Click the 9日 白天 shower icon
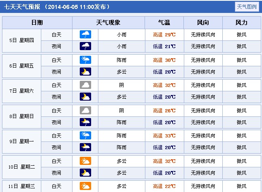Image resolution: width=262 pixels, height=192 pixels. [x=85, y=135]
